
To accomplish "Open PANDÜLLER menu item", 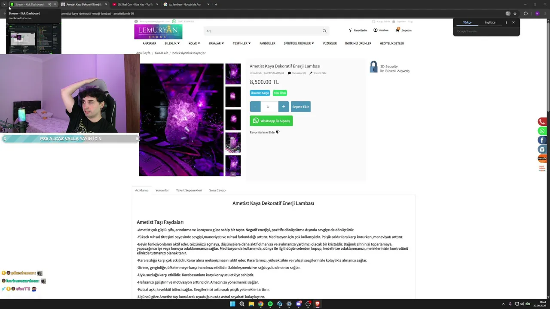I will tap(267, 43).
